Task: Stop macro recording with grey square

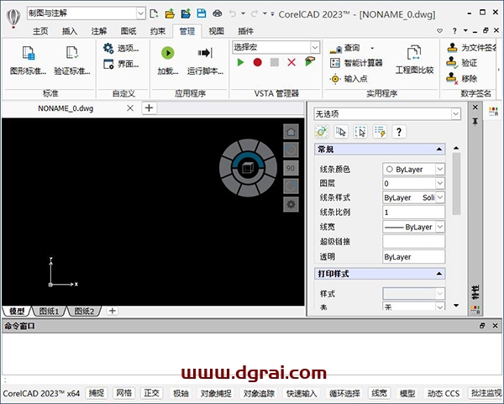Action: point(275,62)
